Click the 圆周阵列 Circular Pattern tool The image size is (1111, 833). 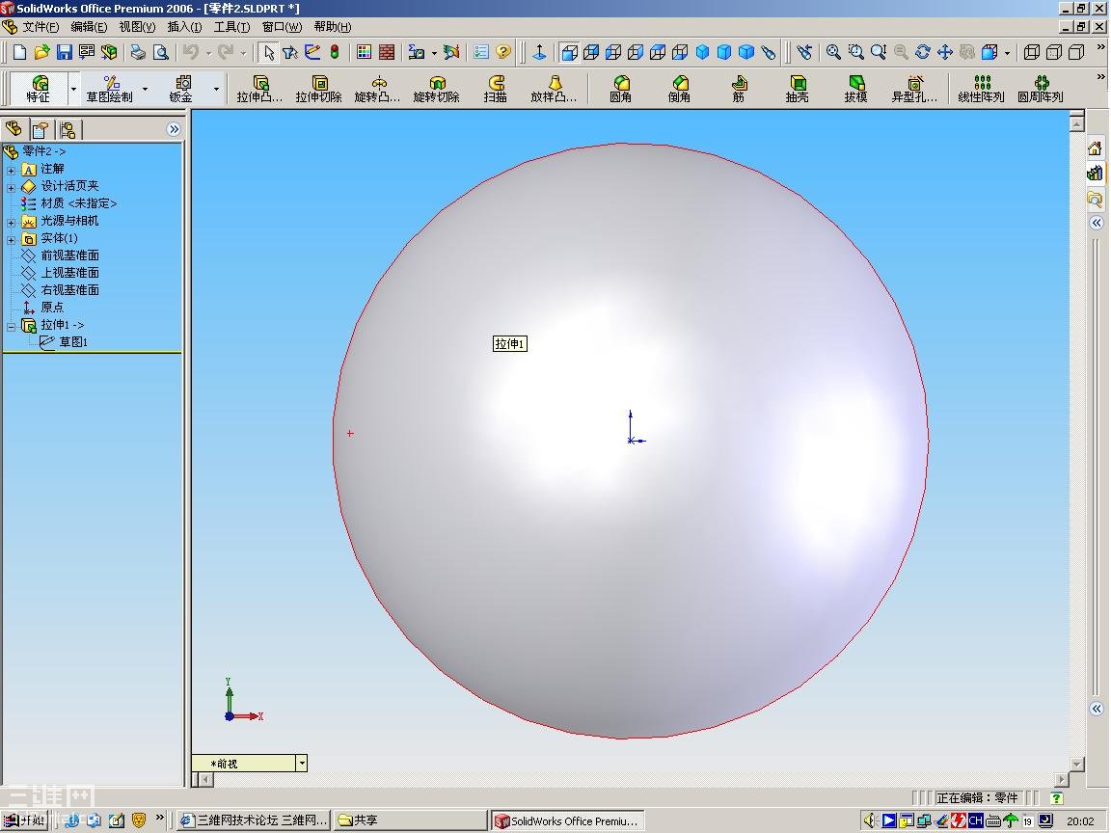pos(1041,89)
